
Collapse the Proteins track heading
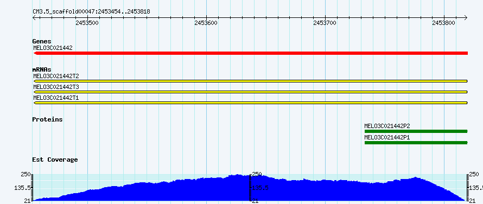click(x=47, y=119)
